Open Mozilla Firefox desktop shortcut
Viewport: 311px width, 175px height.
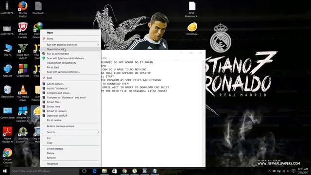click(x=23, y=9)
